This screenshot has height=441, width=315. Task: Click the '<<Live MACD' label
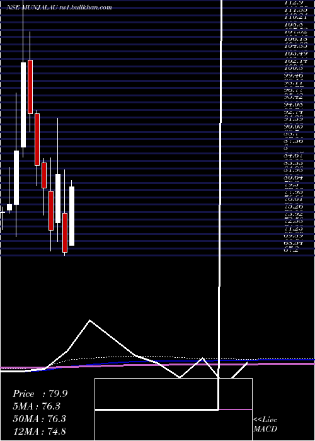(265, 425)
